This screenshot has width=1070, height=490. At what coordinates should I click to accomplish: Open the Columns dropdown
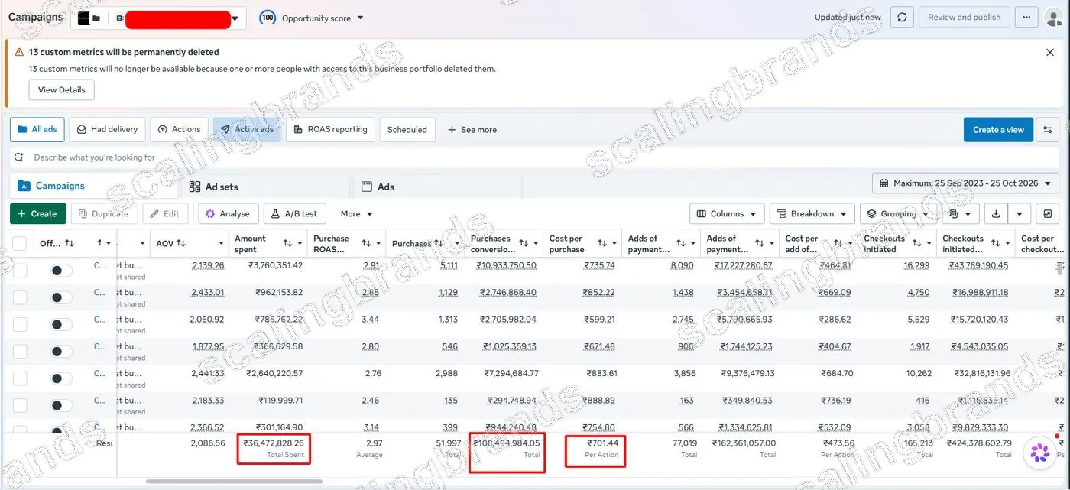(x=726, y=214)
